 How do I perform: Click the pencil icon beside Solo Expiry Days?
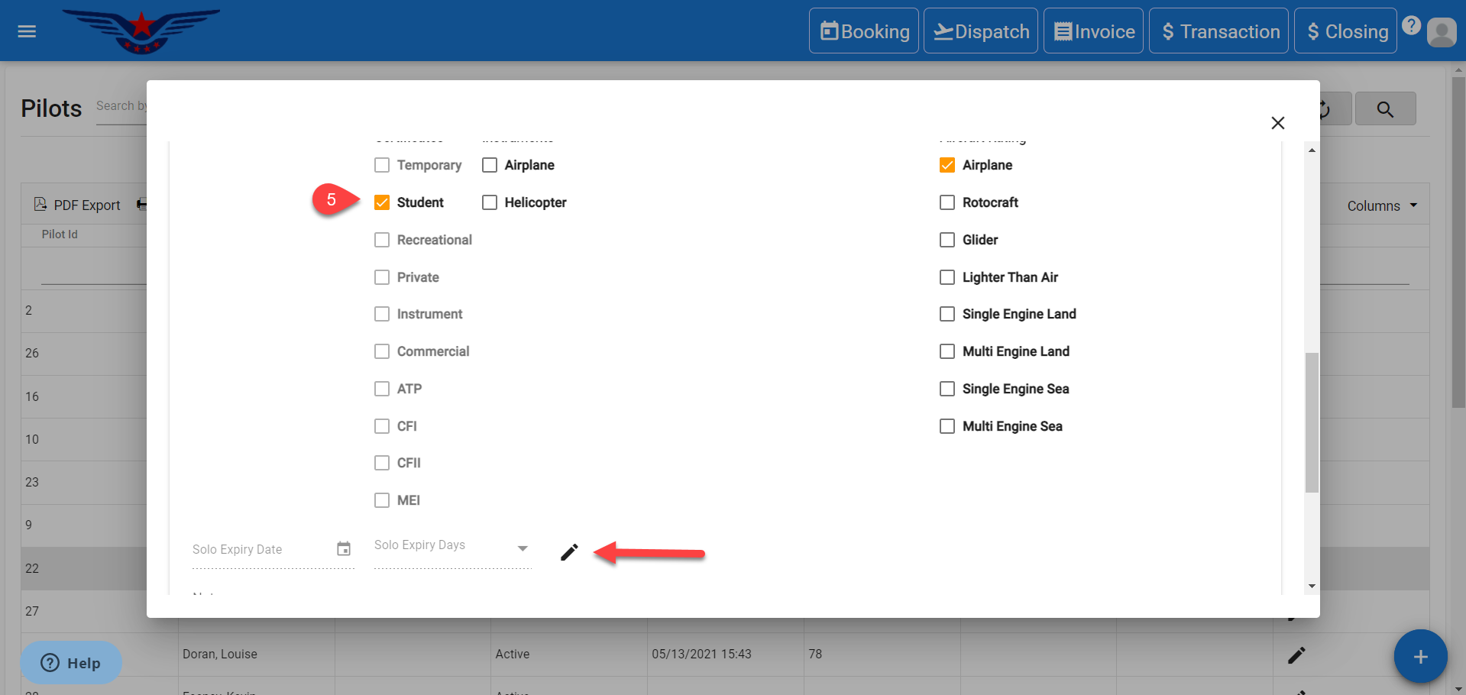tap(569, 552)
